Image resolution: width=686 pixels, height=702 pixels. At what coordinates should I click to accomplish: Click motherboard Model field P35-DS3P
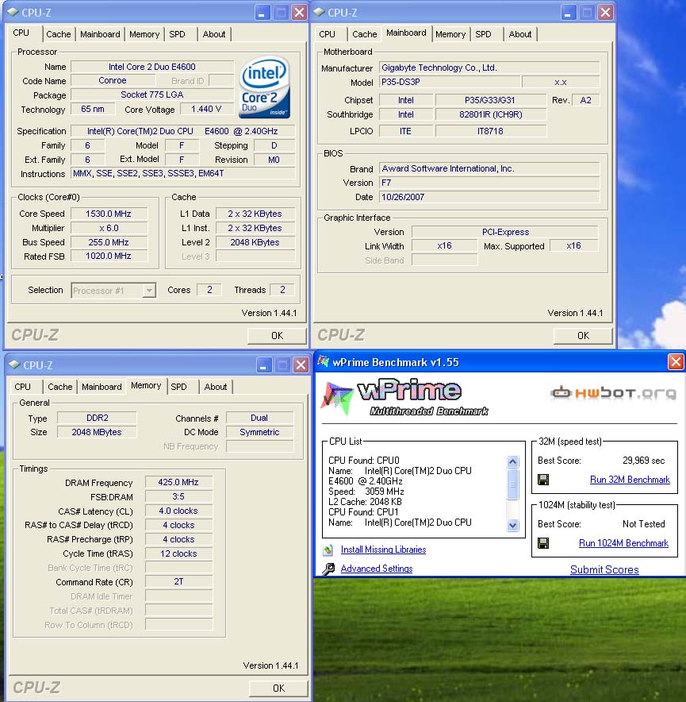(x=450, y=82)
